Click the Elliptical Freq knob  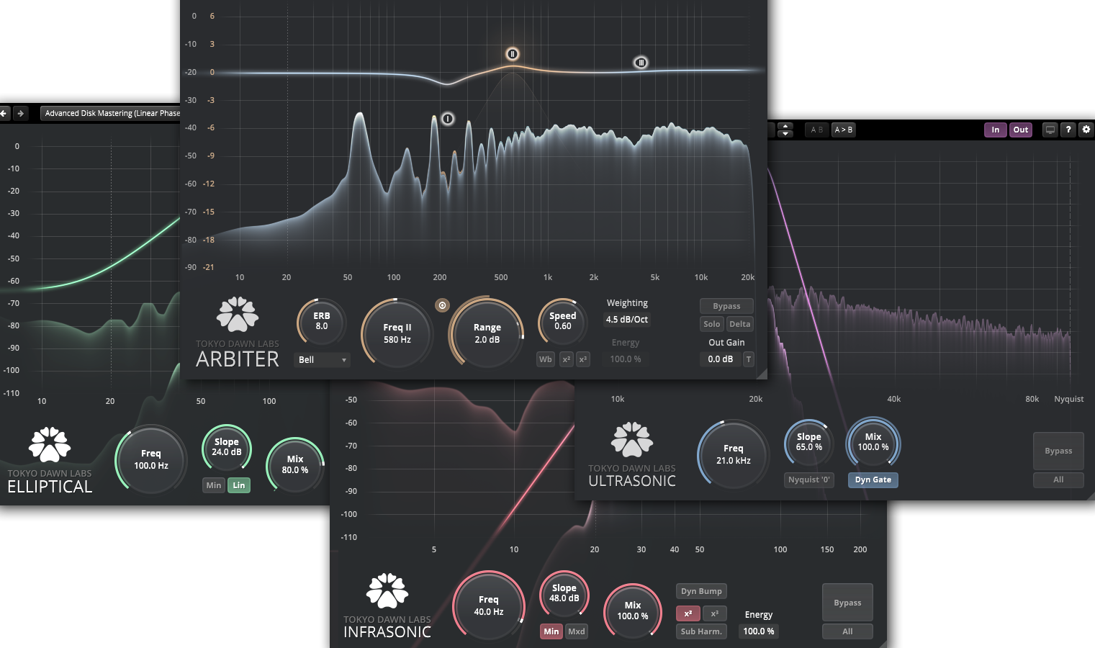151,459
